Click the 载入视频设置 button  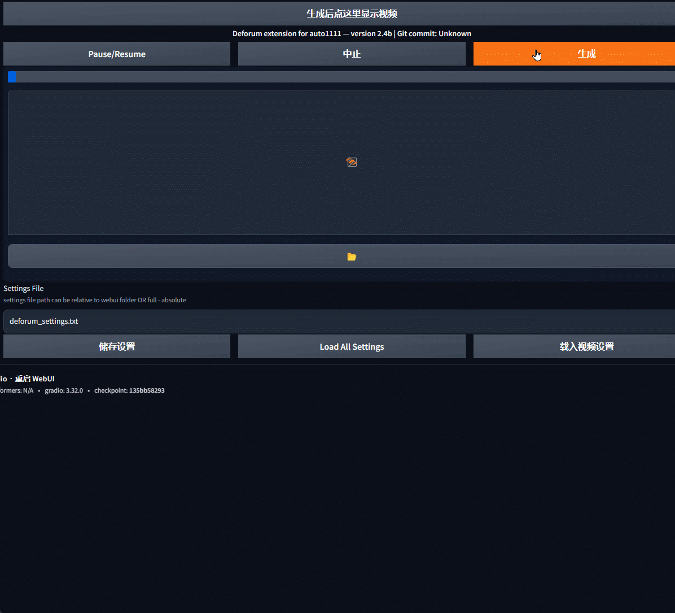click(575, 346)
